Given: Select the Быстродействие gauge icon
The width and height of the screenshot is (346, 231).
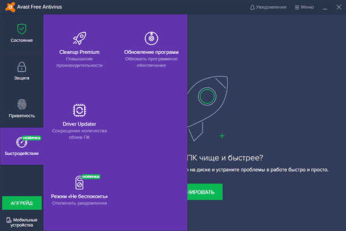Looking at the screenshot, I should pos(21,142).
